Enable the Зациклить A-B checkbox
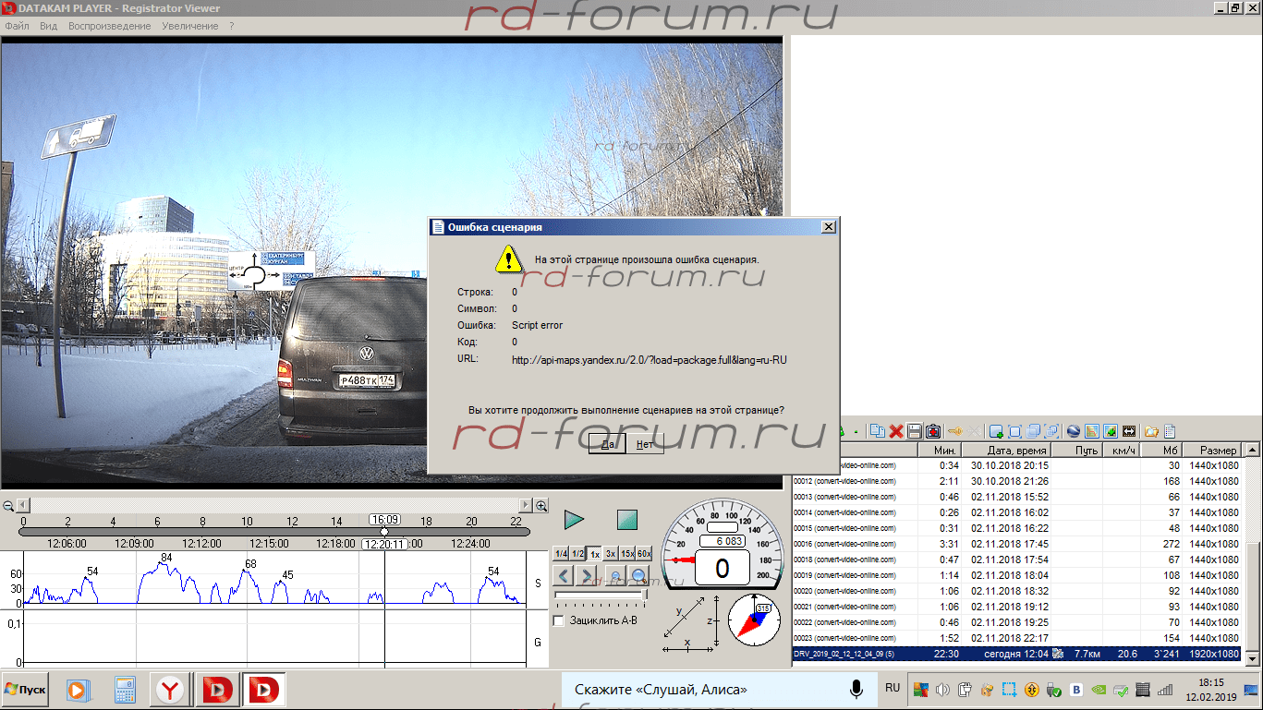 coord(558,620)
